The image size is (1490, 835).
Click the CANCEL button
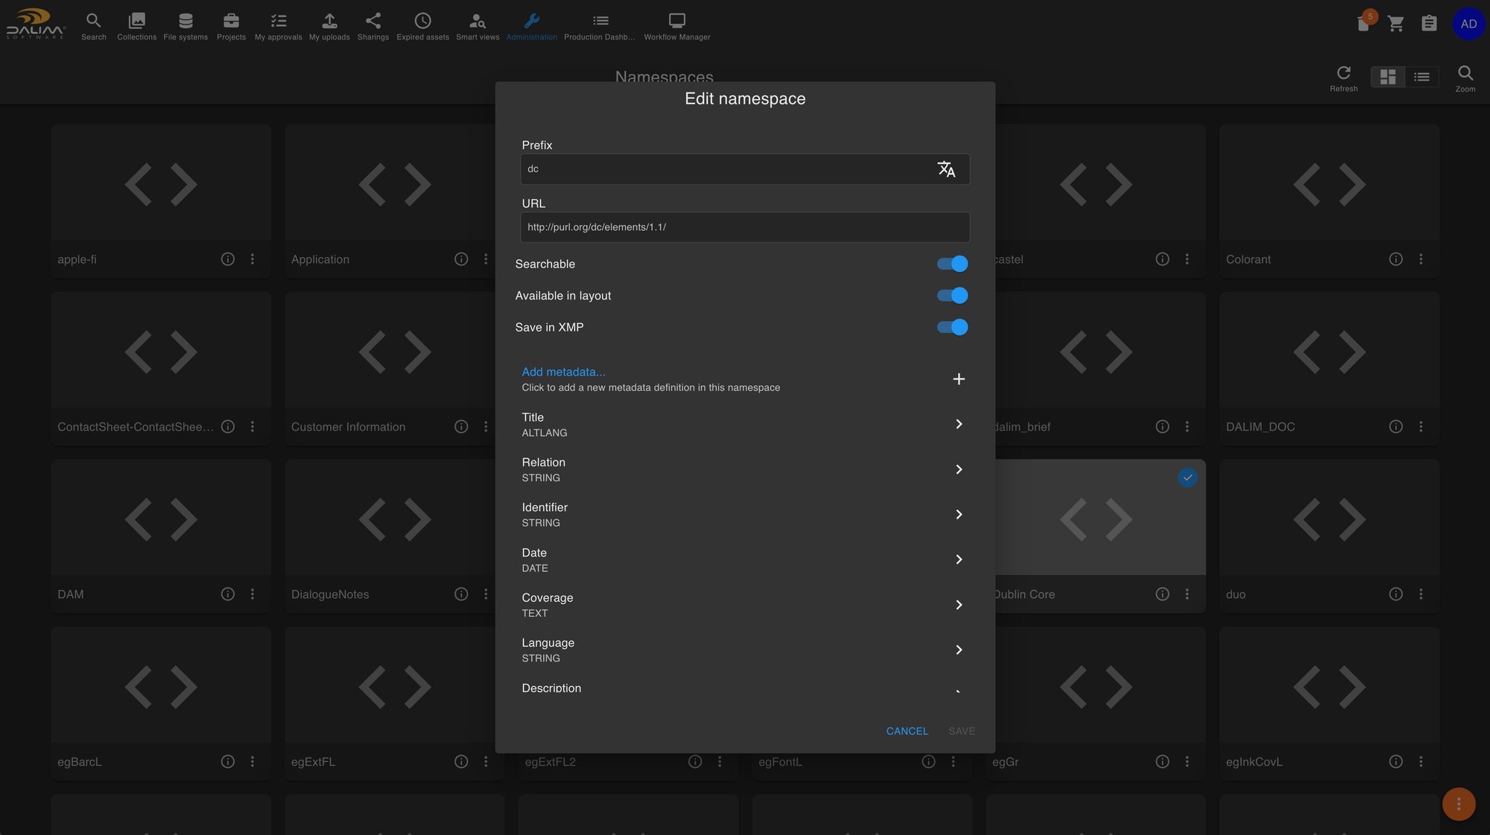[907, 731]
